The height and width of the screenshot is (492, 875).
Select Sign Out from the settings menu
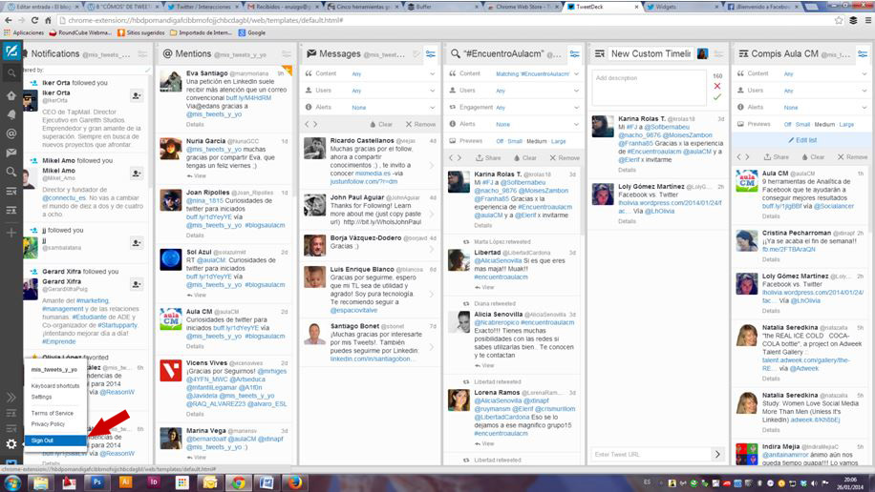pos(42,440)
